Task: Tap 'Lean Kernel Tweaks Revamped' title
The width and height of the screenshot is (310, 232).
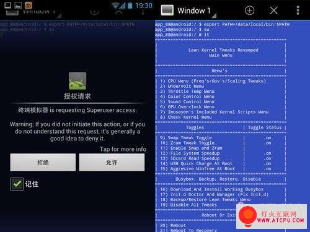Action: (223, 50)
